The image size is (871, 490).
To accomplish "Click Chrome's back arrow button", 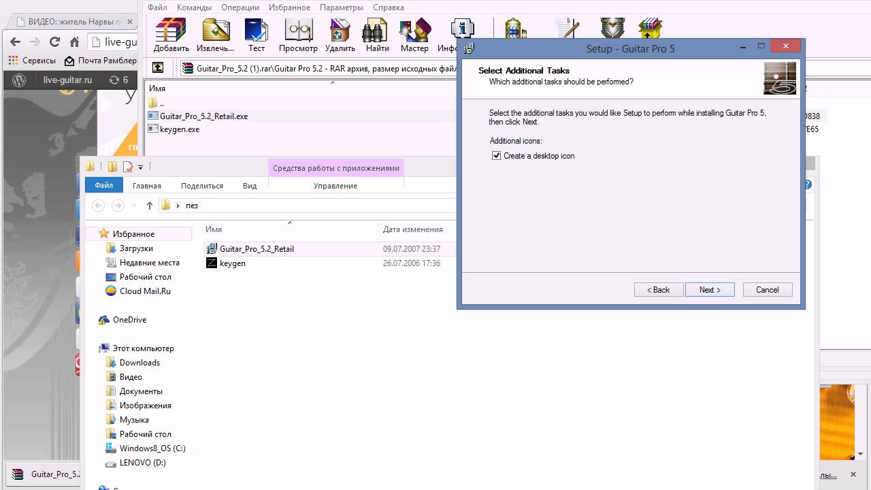I will 15,42.
